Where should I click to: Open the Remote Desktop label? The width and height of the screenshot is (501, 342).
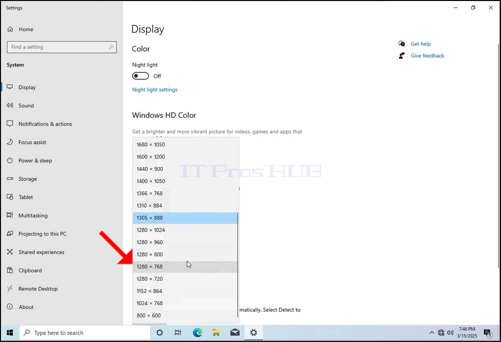38,288
